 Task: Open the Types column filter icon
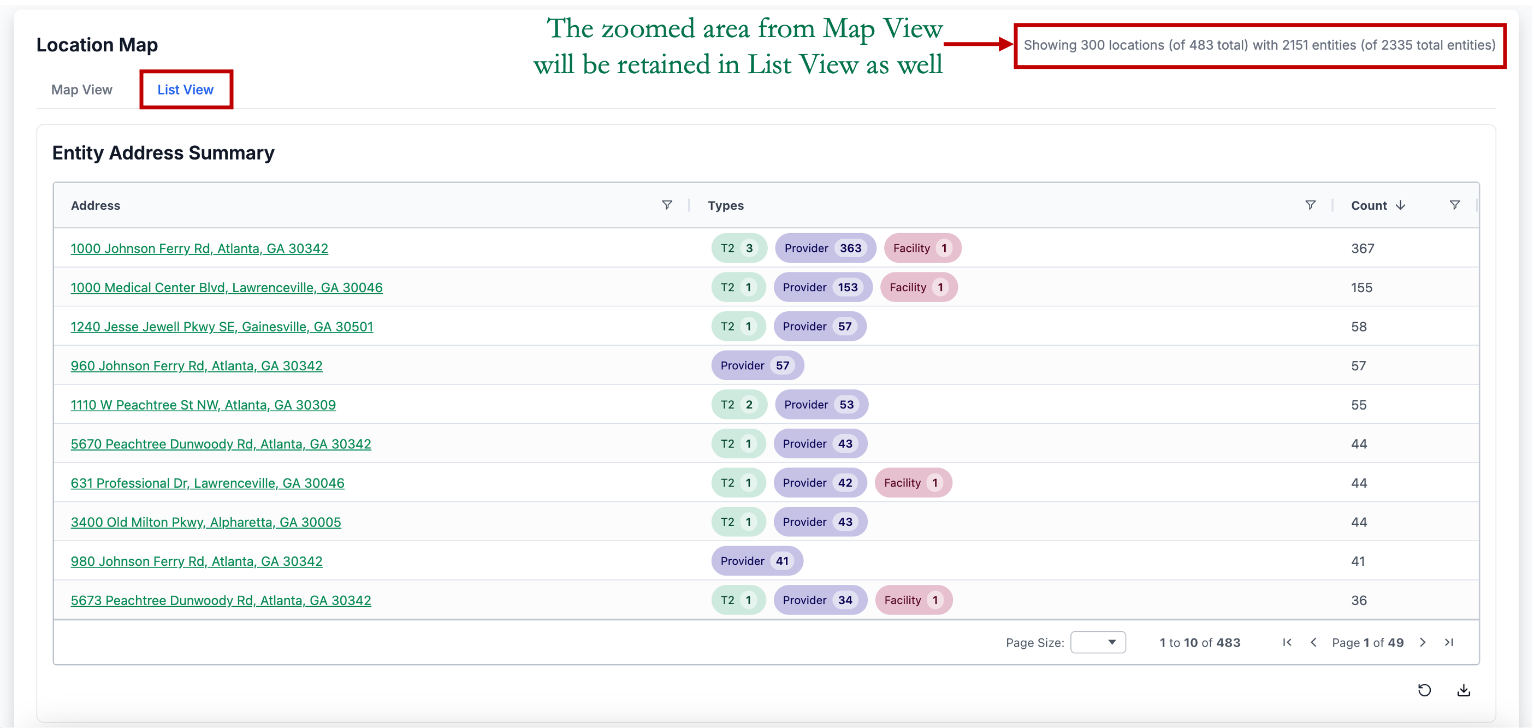pyautogui.click(x=1310, y=205)
